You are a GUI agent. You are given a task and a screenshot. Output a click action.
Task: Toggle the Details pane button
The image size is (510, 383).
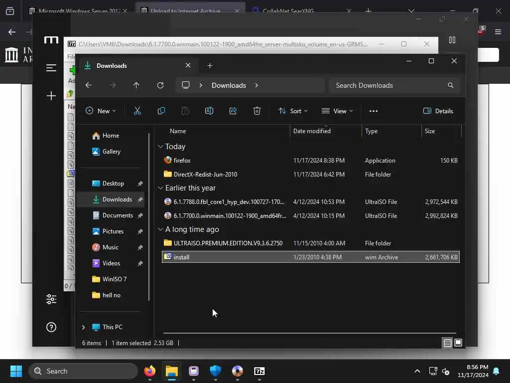click(x=438, y=111)
